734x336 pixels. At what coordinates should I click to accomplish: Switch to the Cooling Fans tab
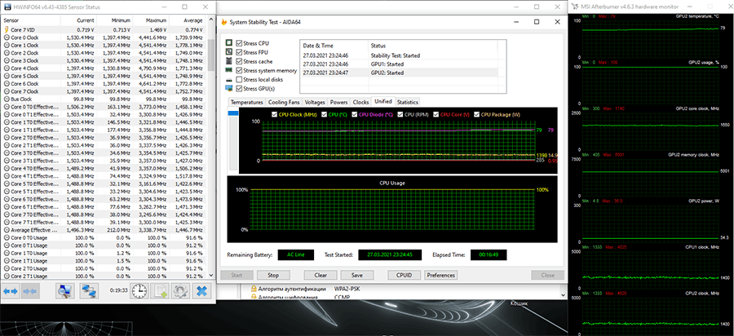coord(284,102)
